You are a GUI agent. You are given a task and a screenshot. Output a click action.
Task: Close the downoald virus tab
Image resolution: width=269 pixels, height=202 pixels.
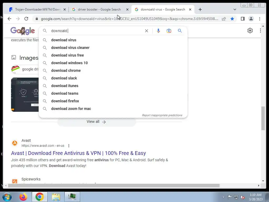click(x=190, y=10)
